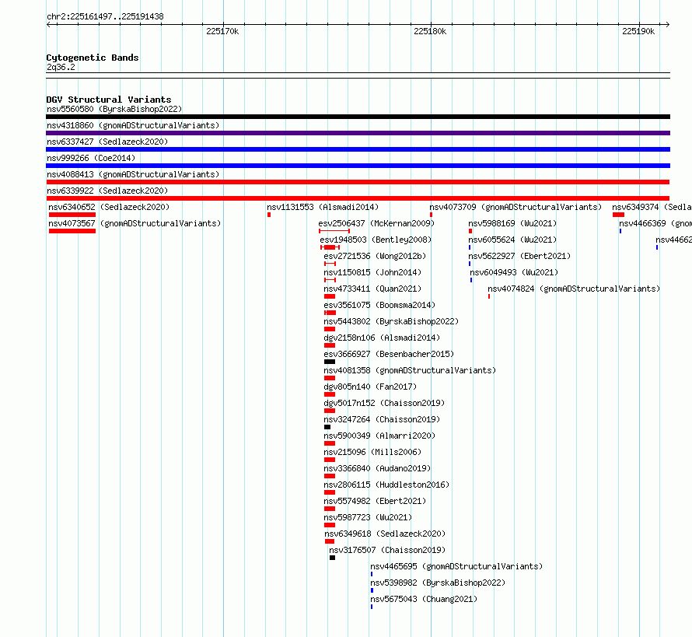The width and height of the screenshot is (692, 637).
Task: Open nsv4074824 (gnomADStructuralVariants) variant
Action: point(574,289)
